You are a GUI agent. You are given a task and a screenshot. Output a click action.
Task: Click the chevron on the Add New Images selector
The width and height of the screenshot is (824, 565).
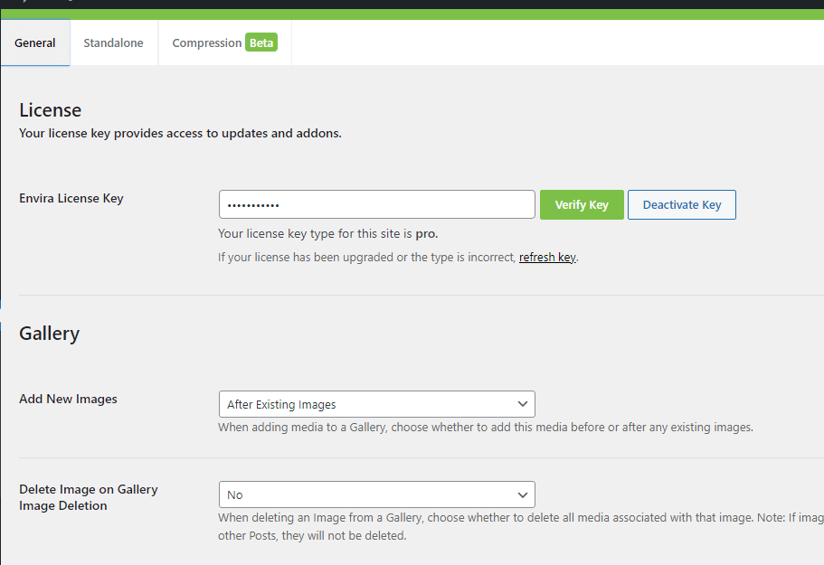pyautogui.click(x=523, y=404)
